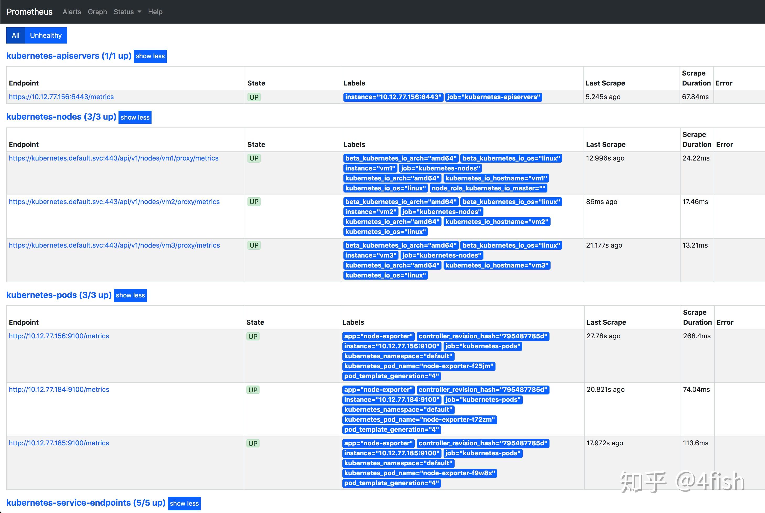This screenshot has height=513, width=765.
Task: Open the apiserver 10.12.77.156:6443 metrics endpoint
Action: click(61, 97)
